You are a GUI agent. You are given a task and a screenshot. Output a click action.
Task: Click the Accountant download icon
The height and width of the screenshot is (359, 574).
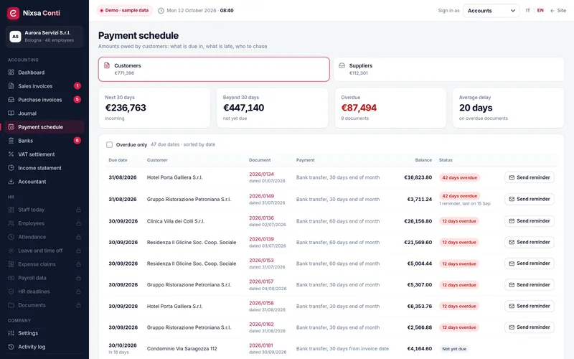point(11,182)
